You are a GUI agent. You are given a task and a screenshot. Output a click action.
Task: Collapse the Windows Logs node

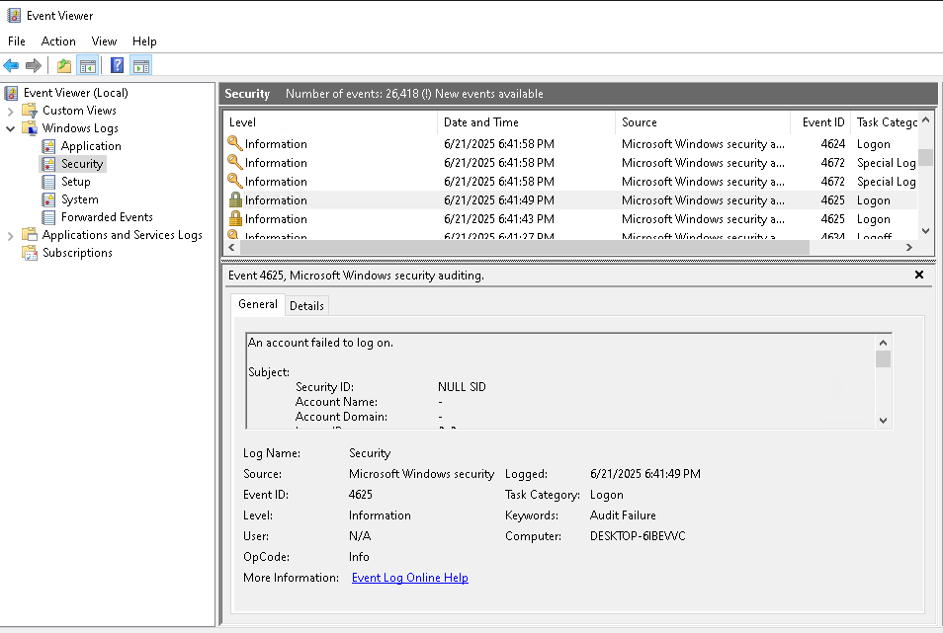(10, 128)
